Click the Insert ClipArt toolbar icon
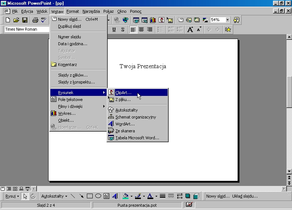The height and width of the screenshot is (210, 292). click(x=161, y=20)
